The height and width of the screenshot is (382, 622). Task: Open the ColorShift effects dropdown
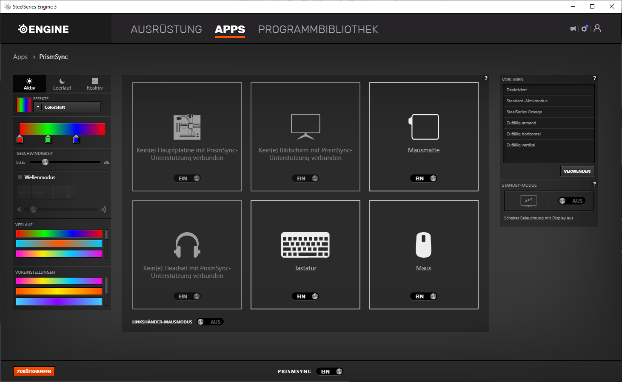[x=67, y=107]
